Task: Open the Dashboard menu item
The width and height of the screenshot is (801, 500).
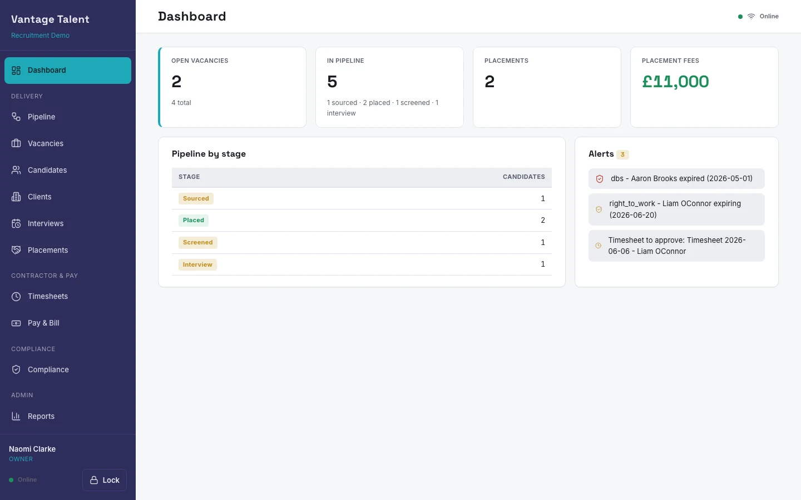Action: pyautogui.click(x=68, y=71)
